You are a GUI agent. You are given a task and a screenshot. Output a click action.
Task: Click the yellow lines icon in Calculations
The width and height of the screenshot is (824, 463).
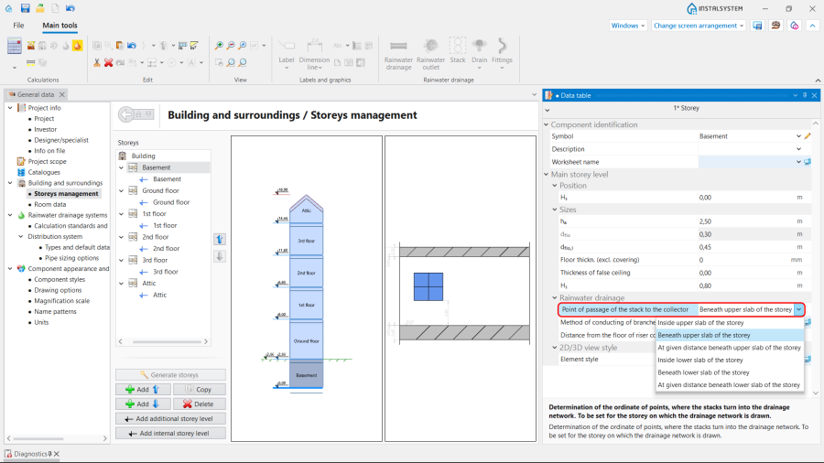point(31,62)
